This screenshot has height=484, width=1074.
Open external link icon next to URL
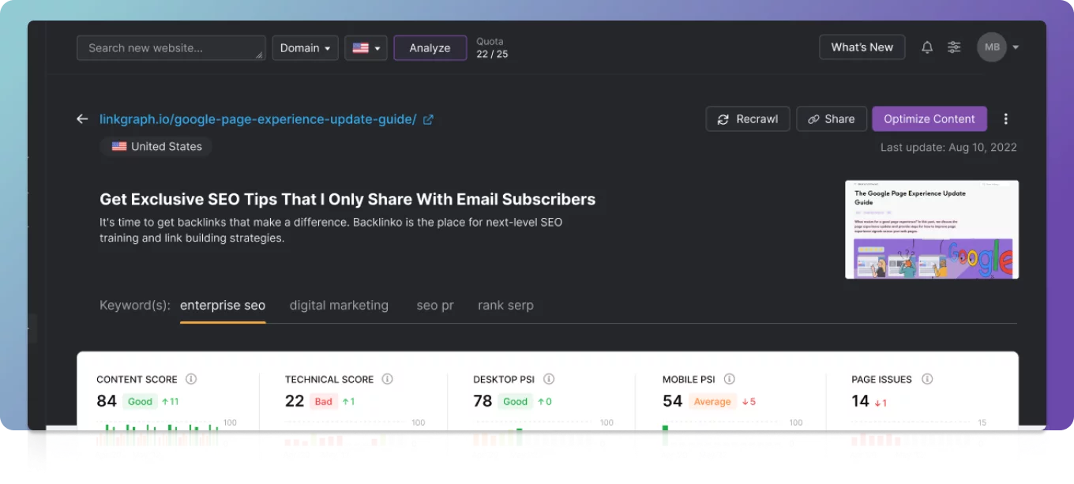point(428,119)
